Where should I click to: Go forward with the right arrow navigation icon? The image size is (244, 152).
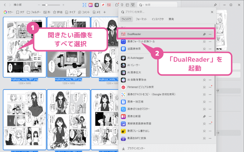coord(10,5)
